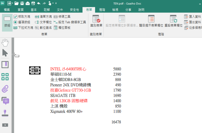Image resolution: width=202 pixels, height=133 pixels.
Task: Toggle the touch mode hand icon
Action: click(50, 3)
